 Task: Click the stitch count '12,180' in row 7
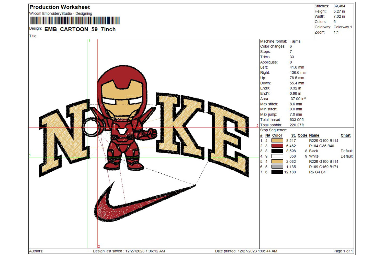tap(290, 172)
